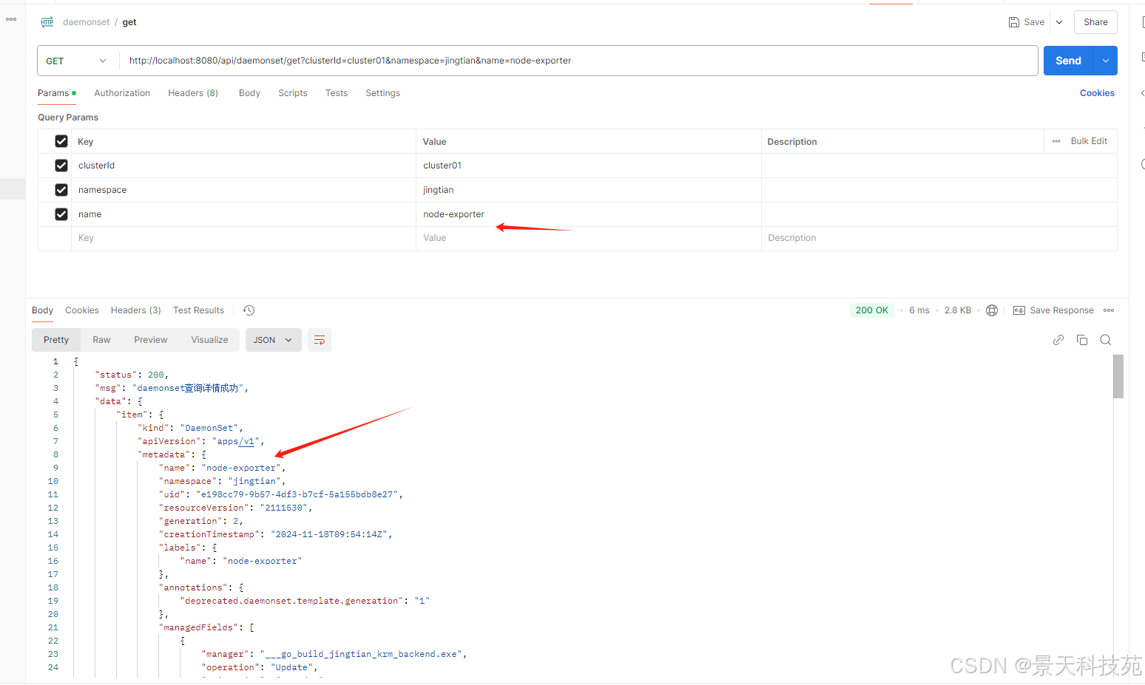The height and width of the screenshot is (685, 1145).
Task: Open response more options ellipsis
Action: [x=1109, y=310]
